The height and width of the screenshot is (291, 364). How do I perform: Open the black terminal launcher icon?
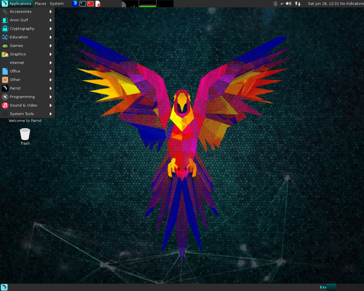[x=83, y=4]
